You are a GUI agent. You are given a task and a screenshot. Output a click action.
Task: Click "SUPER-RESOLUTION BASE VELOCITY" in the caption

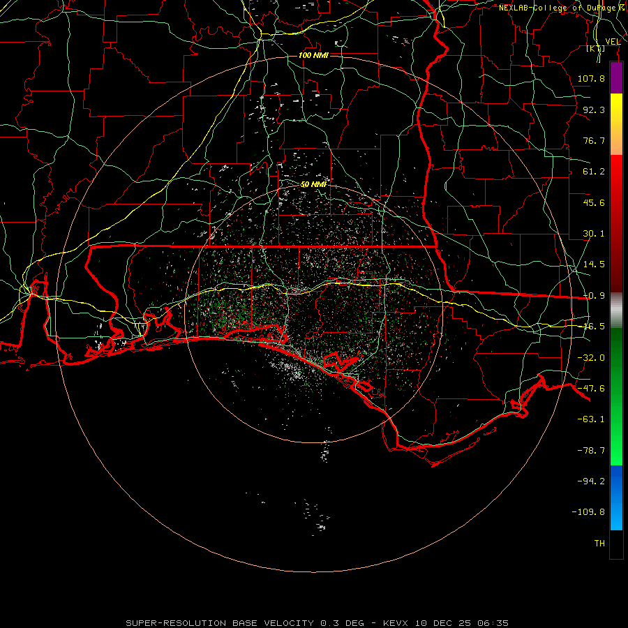click(220, 623)
